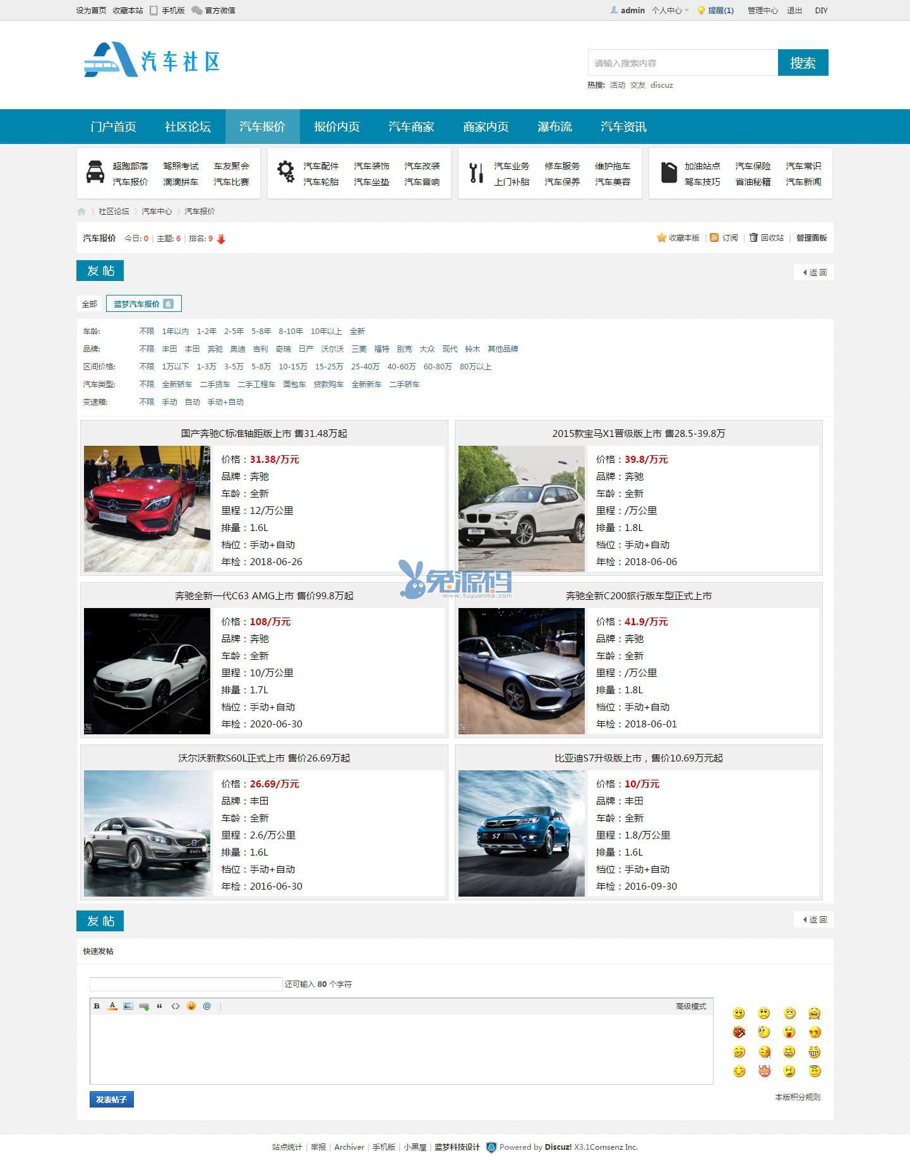Click the bottom 发帖 button above quick post
The image size is (910, 1158).
[x=100, y=921]
